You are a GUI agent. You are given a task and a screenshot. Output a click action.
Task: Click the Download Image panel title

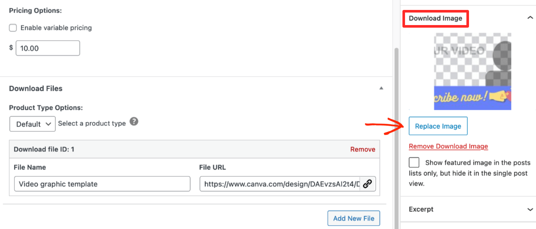435,18
